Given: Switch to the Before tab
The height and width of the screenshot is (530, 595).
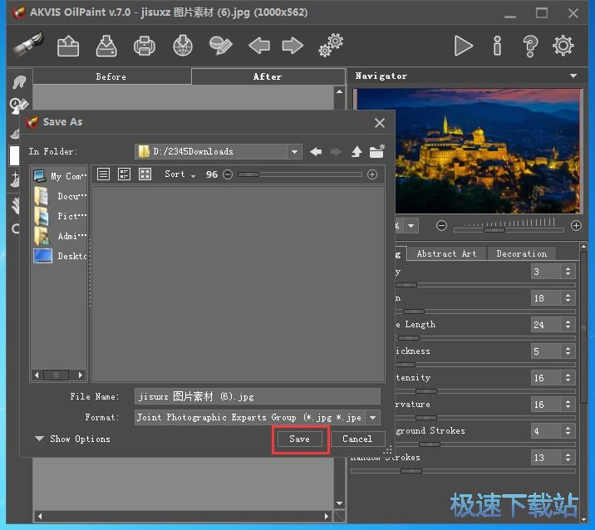Looking at the screenshot, I should 111,76.
